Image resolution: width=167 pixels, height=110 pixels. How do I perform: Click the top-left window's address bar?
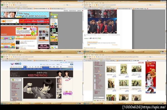click(39, 5)
